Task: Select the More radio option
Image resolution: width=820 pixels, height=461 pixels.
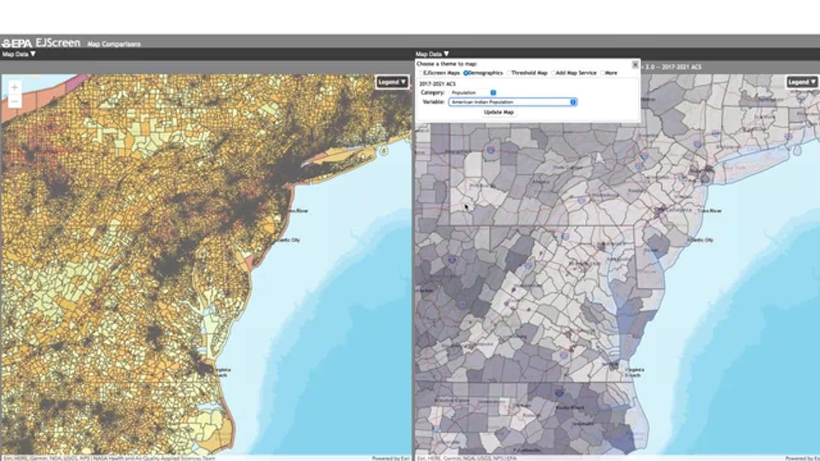Action: coord(602,73)
